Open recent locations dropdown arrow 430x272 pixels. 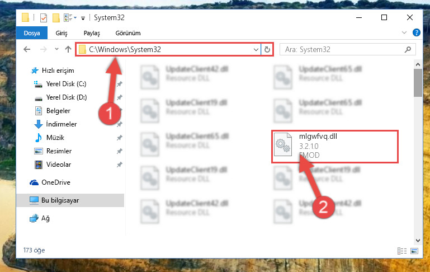coord(56,49)
